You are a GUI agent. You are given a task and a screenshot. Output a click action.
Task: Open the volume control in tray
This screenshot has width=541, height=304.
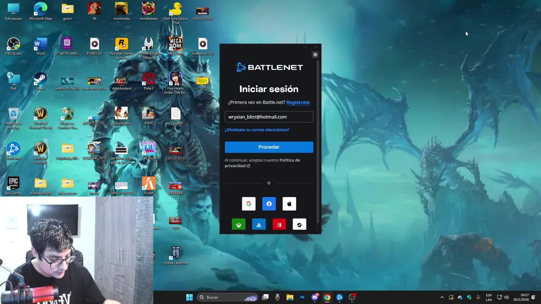(x=506, y=297)
